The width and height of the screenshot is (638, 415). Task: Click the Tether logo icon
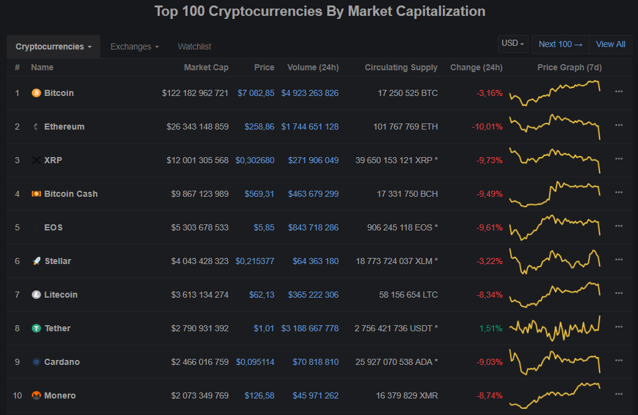[36, 328]
